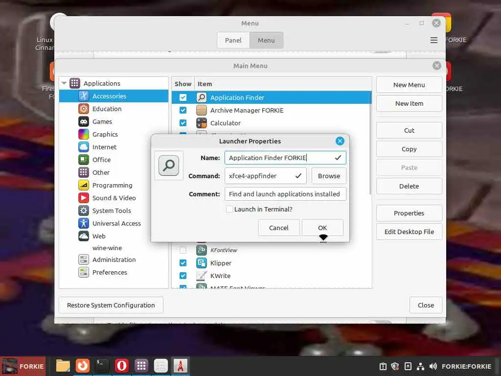Check the Show box for KFontView
Viewport: 501px width, 376px height.
click(x=183, y=250)
